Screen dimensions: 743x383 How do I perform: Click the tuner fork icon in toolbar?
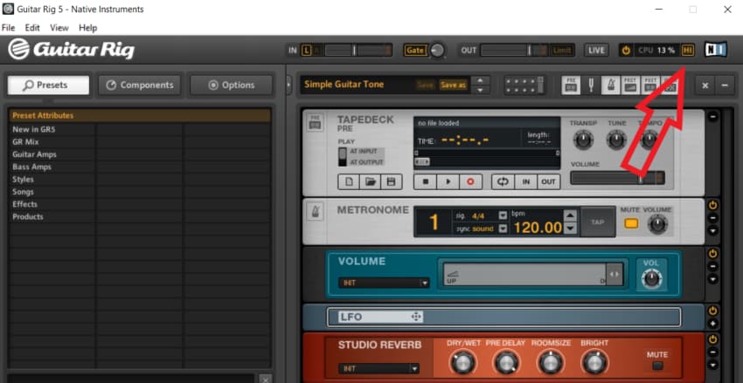coord(591,85)
